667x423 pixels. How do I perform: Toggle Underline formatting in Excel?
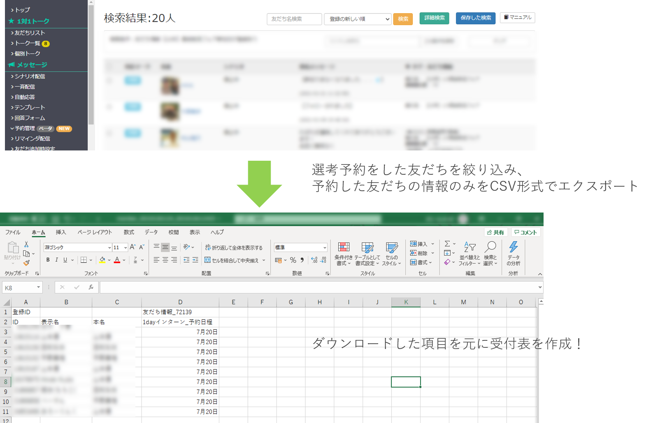point(65,260)
